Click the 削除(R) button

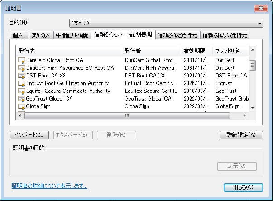[x=116, y=135]
